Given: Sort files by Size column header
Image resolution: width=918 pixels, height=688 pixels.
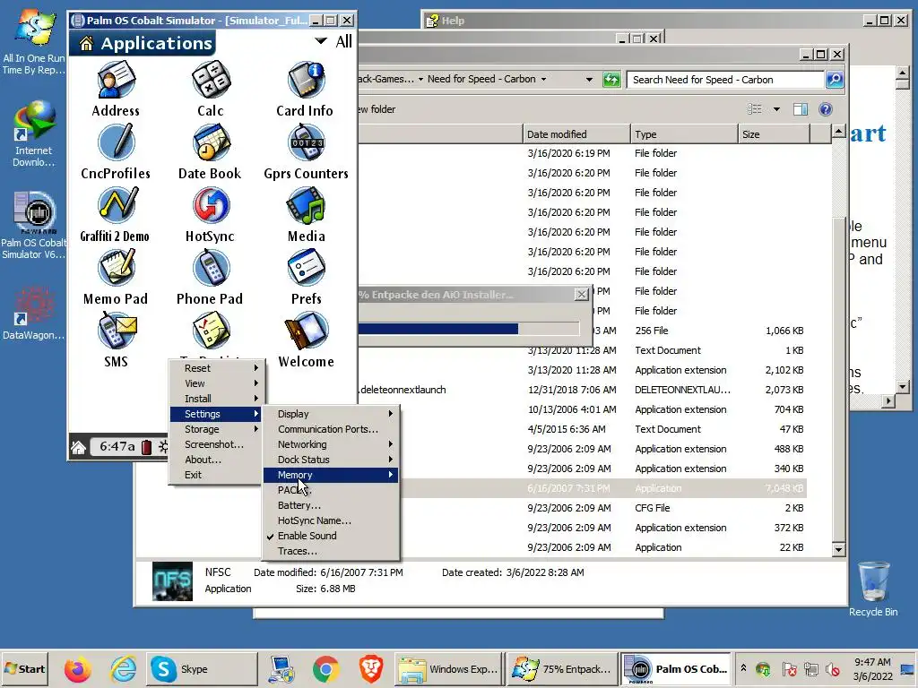Looking at the screenshot, I should 774,134.
